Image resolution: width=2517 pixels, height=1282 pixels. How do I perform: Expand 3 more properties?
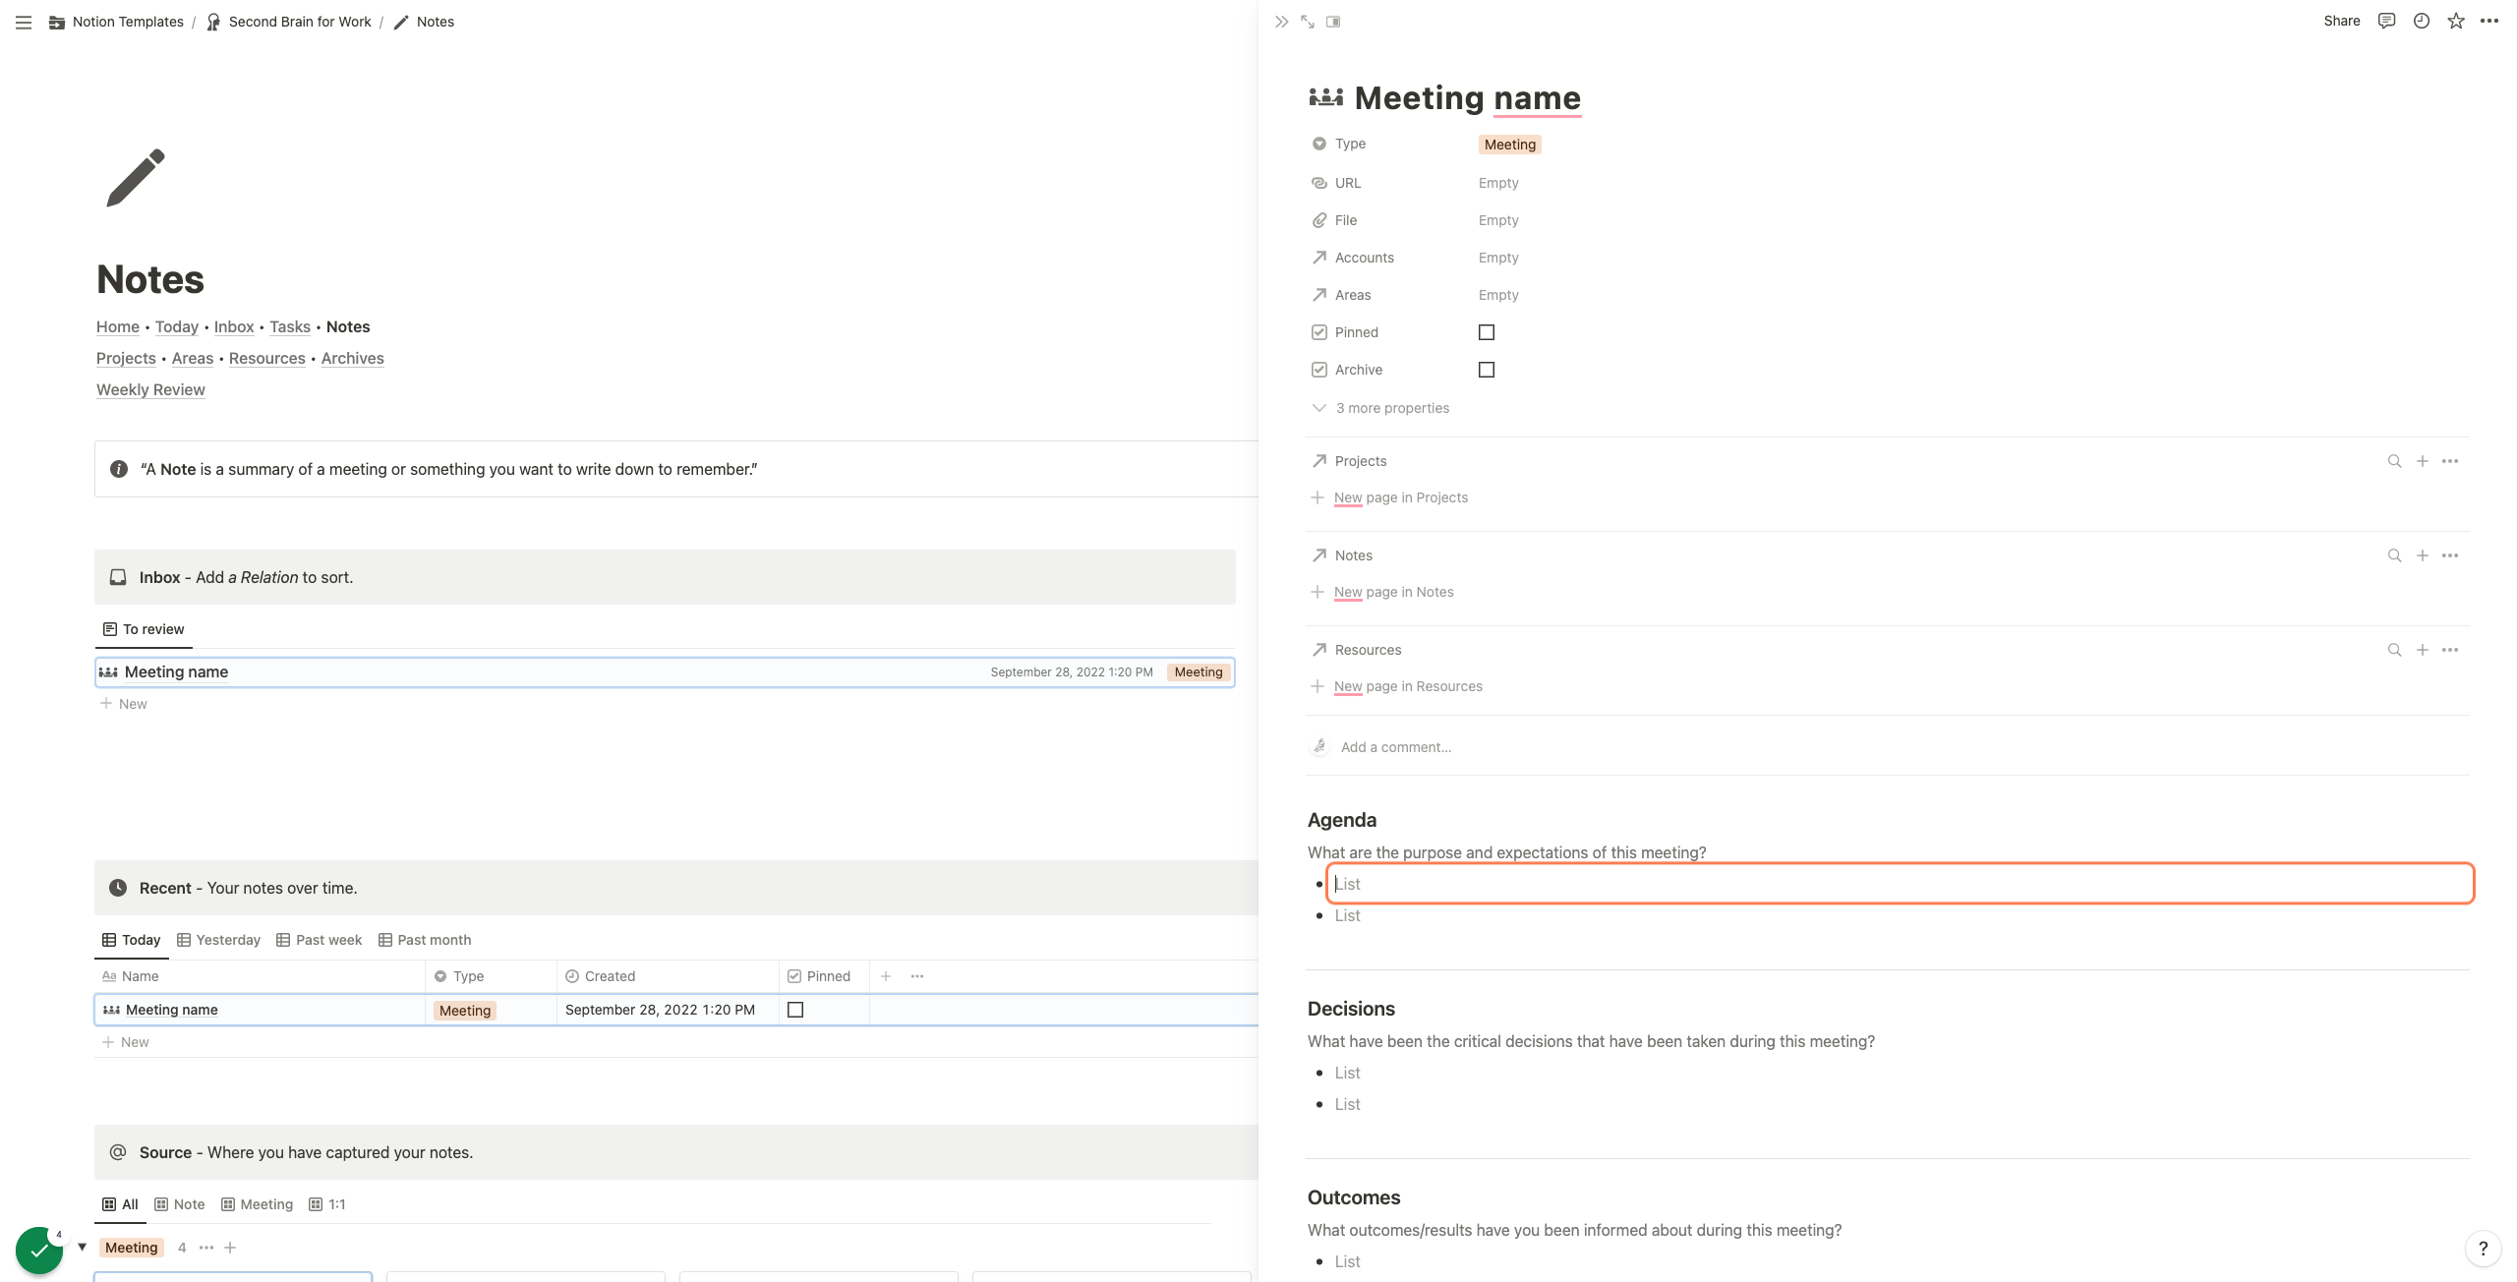click(1380, 408)
